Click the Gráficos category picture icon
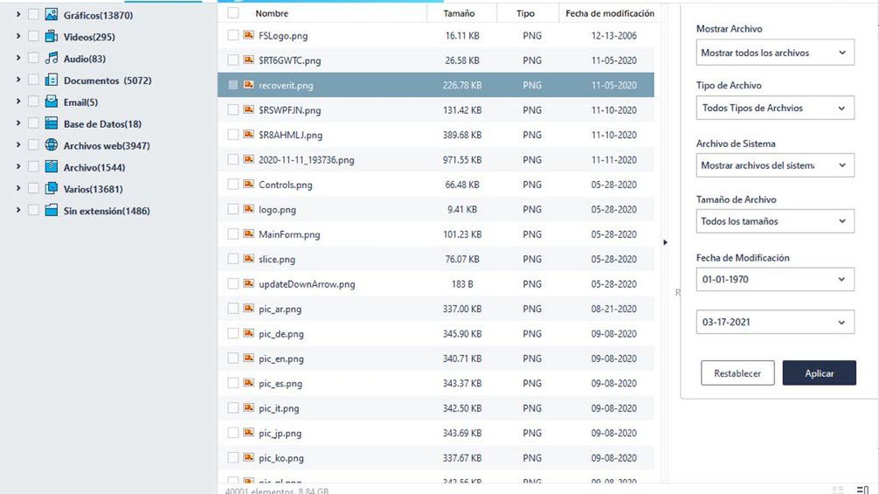 coord(51,15)
